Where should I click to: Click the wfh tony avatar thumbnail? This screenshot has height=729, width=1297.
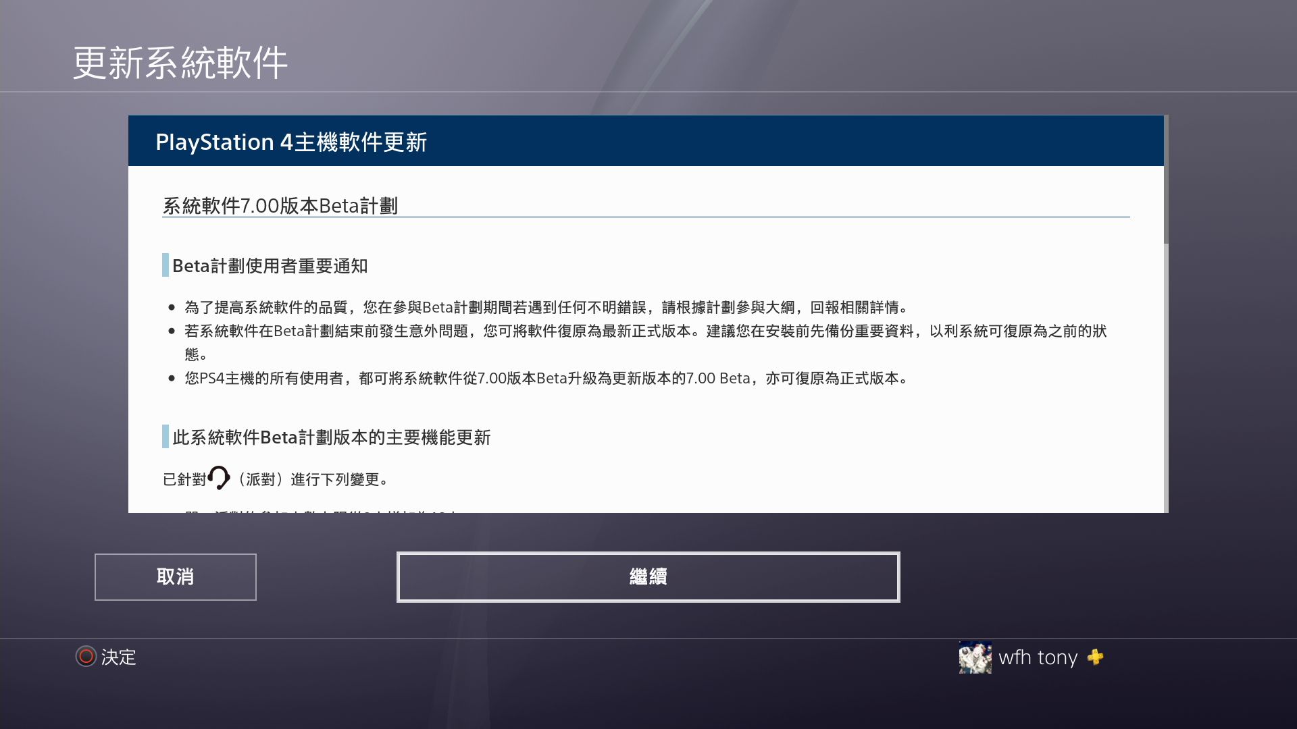point(975,657)
